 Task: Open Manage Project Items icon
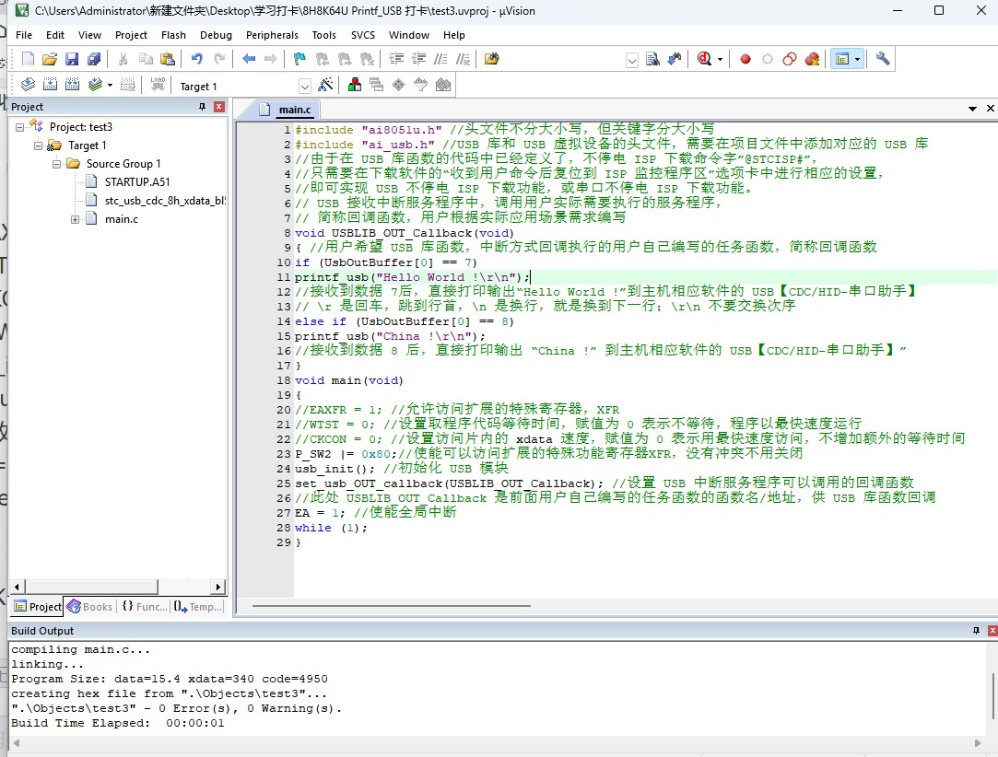pyautogui.click(x=355, y=85)
